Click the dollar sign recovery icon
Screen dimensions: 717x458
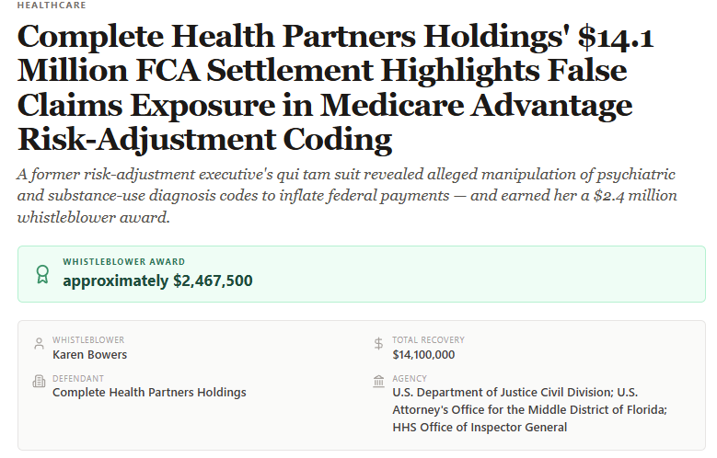(378, 343)
